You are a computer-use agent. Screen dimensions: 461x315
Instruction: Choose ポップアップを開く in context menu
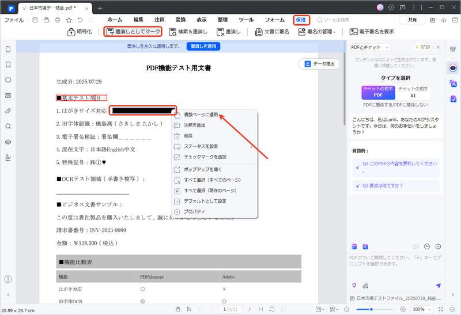[214, 169]
